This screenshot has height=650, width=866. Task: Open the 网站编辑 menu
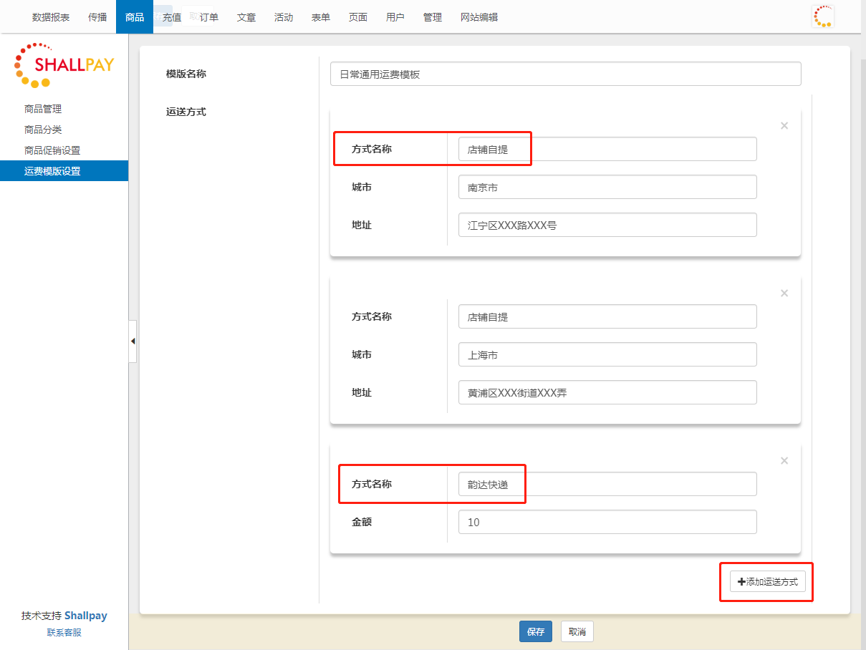coord(478,17)
